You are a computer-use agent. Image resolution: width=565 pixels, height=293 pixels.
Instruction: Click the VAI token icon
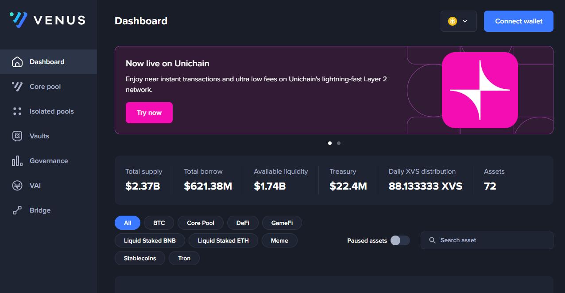coord(17,186)
